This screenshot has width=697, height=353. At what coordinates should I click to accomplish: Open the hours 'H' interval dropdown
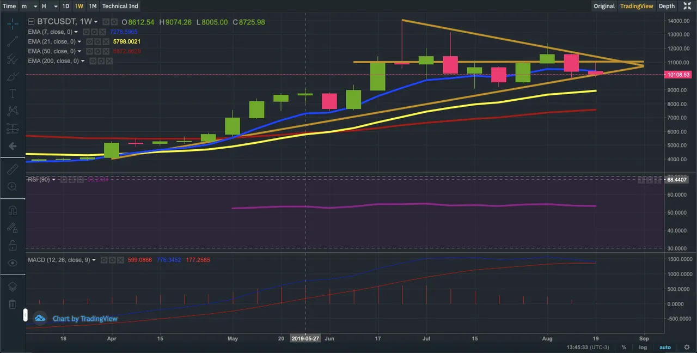pos(49,6)
